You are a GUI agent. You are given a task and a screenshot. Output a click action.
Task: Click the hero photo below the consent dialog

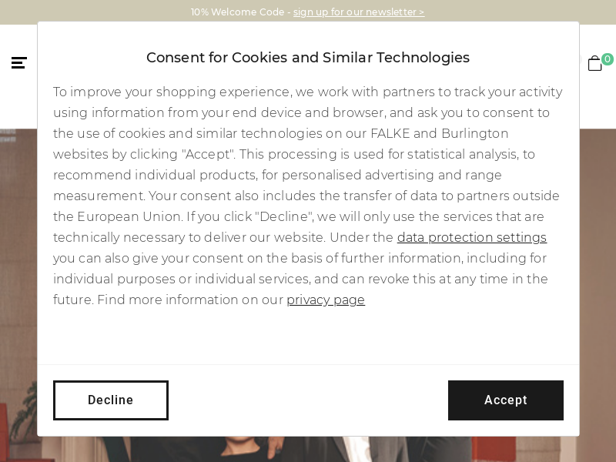point(308,449)
